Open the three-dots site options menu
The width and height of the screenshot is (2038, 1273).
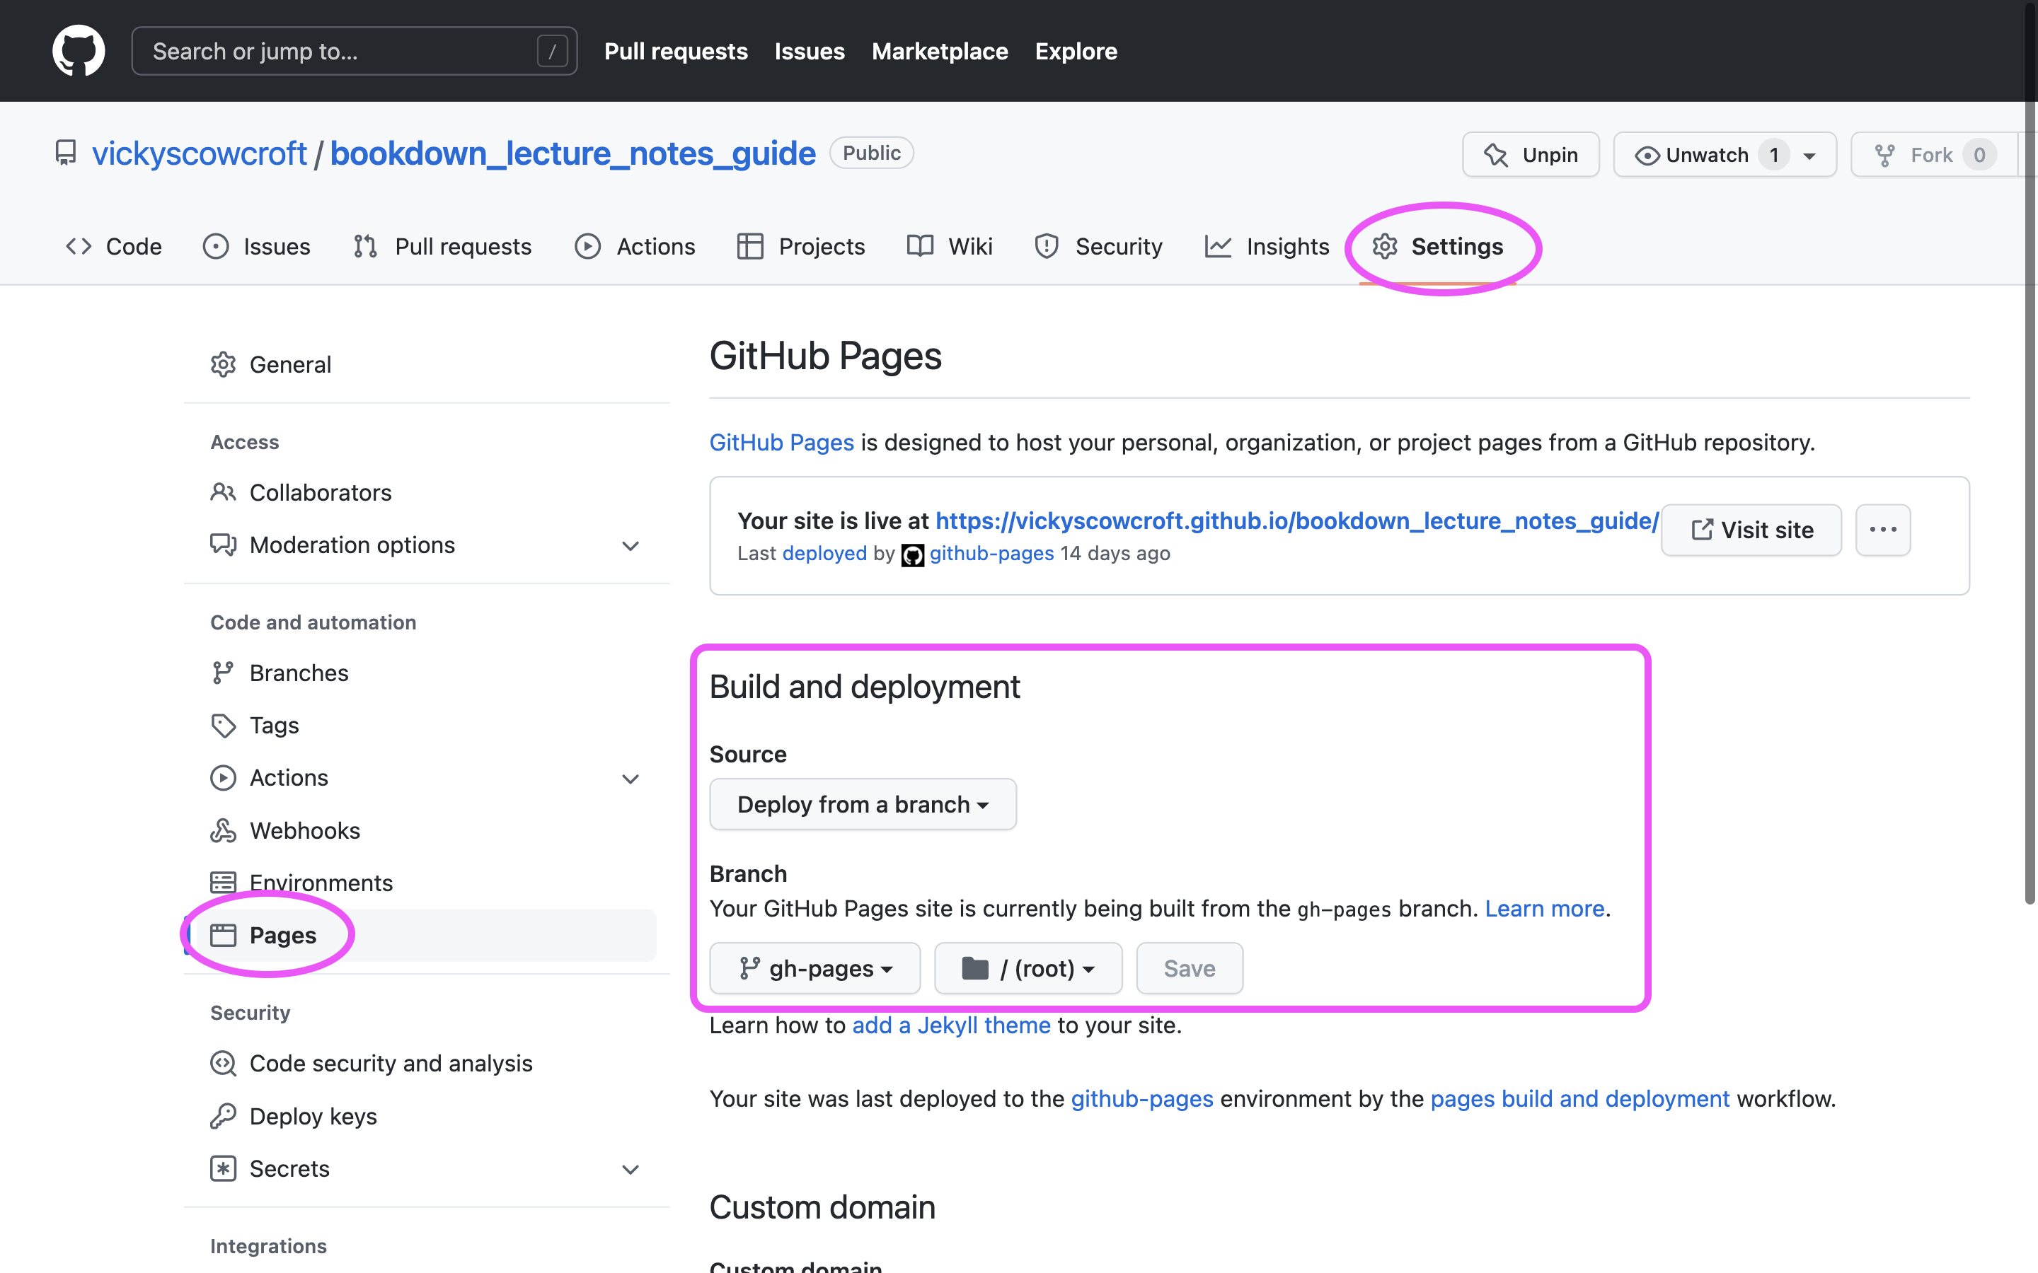(1882, 530)
